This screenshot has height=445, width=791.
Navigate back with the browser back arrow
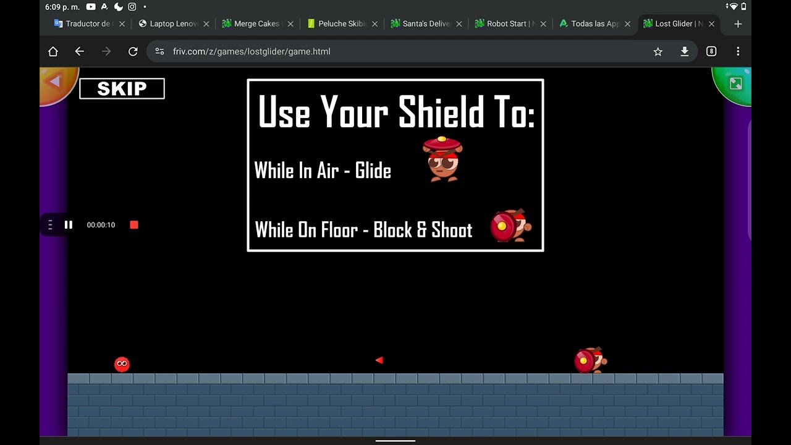(80, 52)
